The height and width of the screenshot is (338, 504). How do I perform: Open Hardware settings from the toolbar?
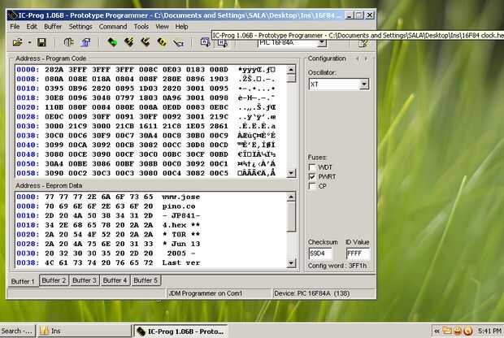[x=68, y=42]
